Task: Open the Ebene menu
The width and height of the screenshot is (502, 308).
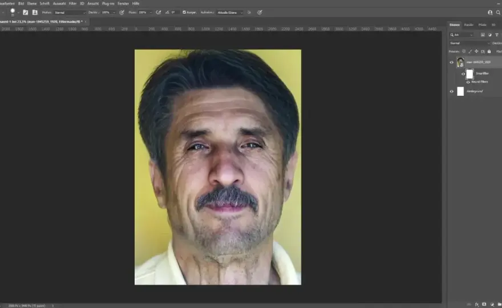Action: pyautogui.click(x=32, y=3)
